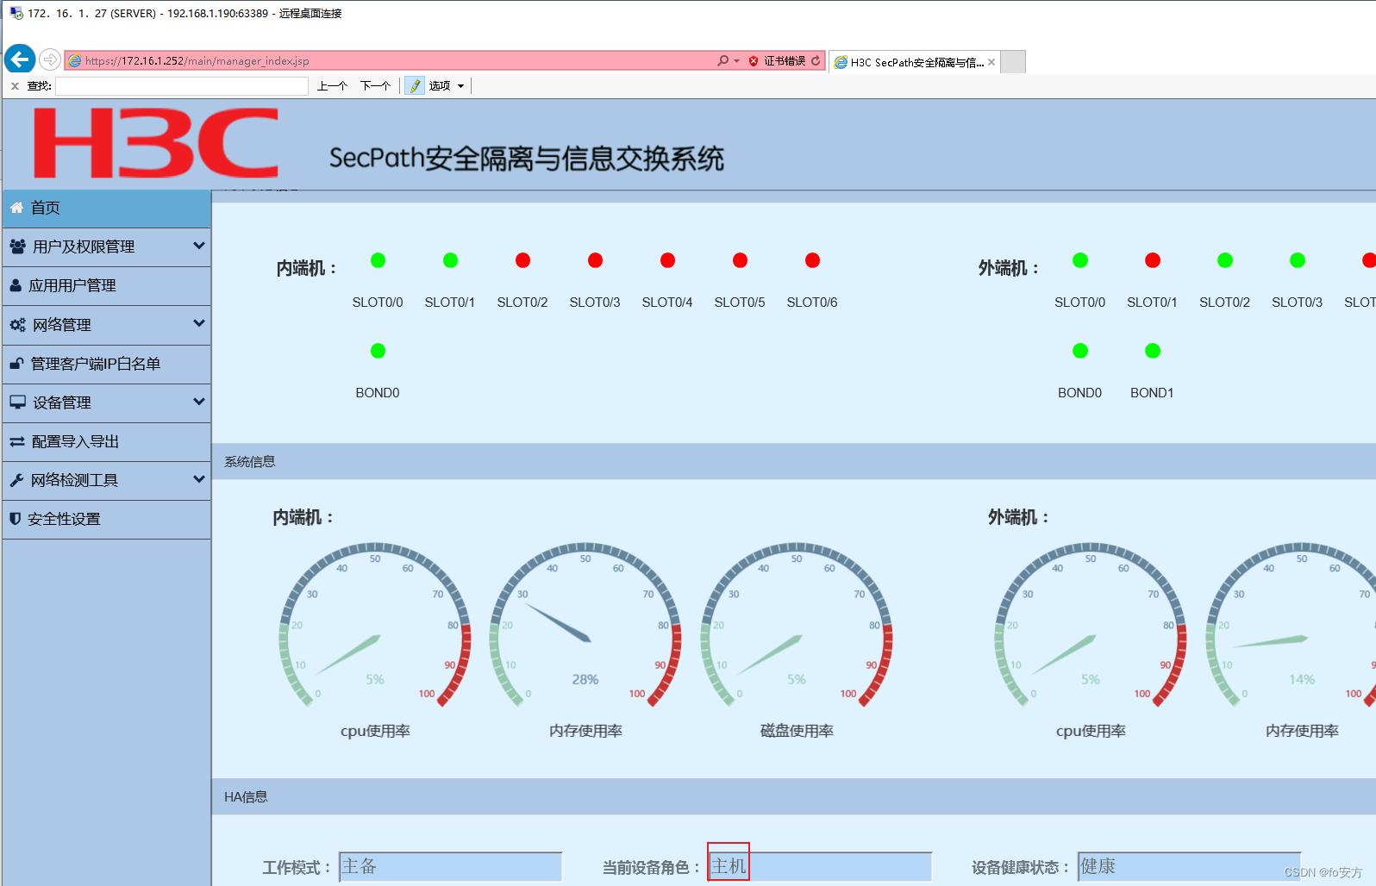Image resolution: width=1376 pixels, height=886 pixels.
Task: Click 外端机 SLOT0/1 red status light
Action: 1153,260
